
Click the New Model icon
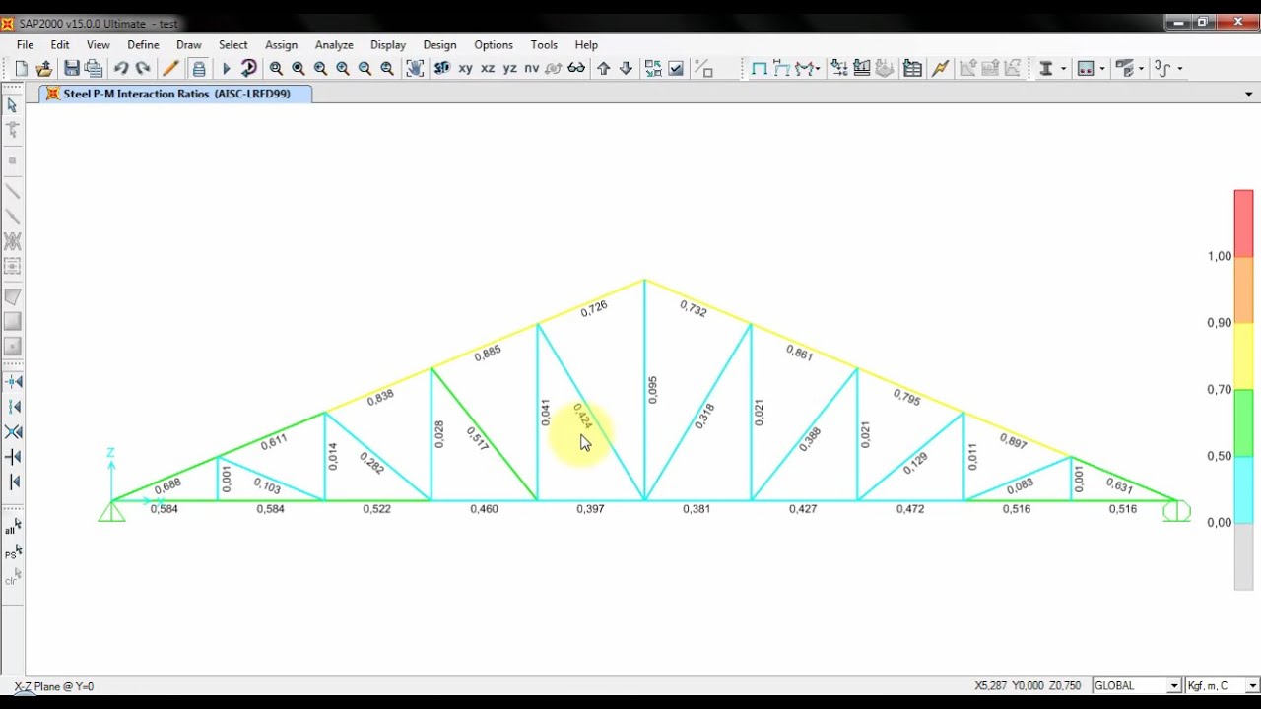21,68
